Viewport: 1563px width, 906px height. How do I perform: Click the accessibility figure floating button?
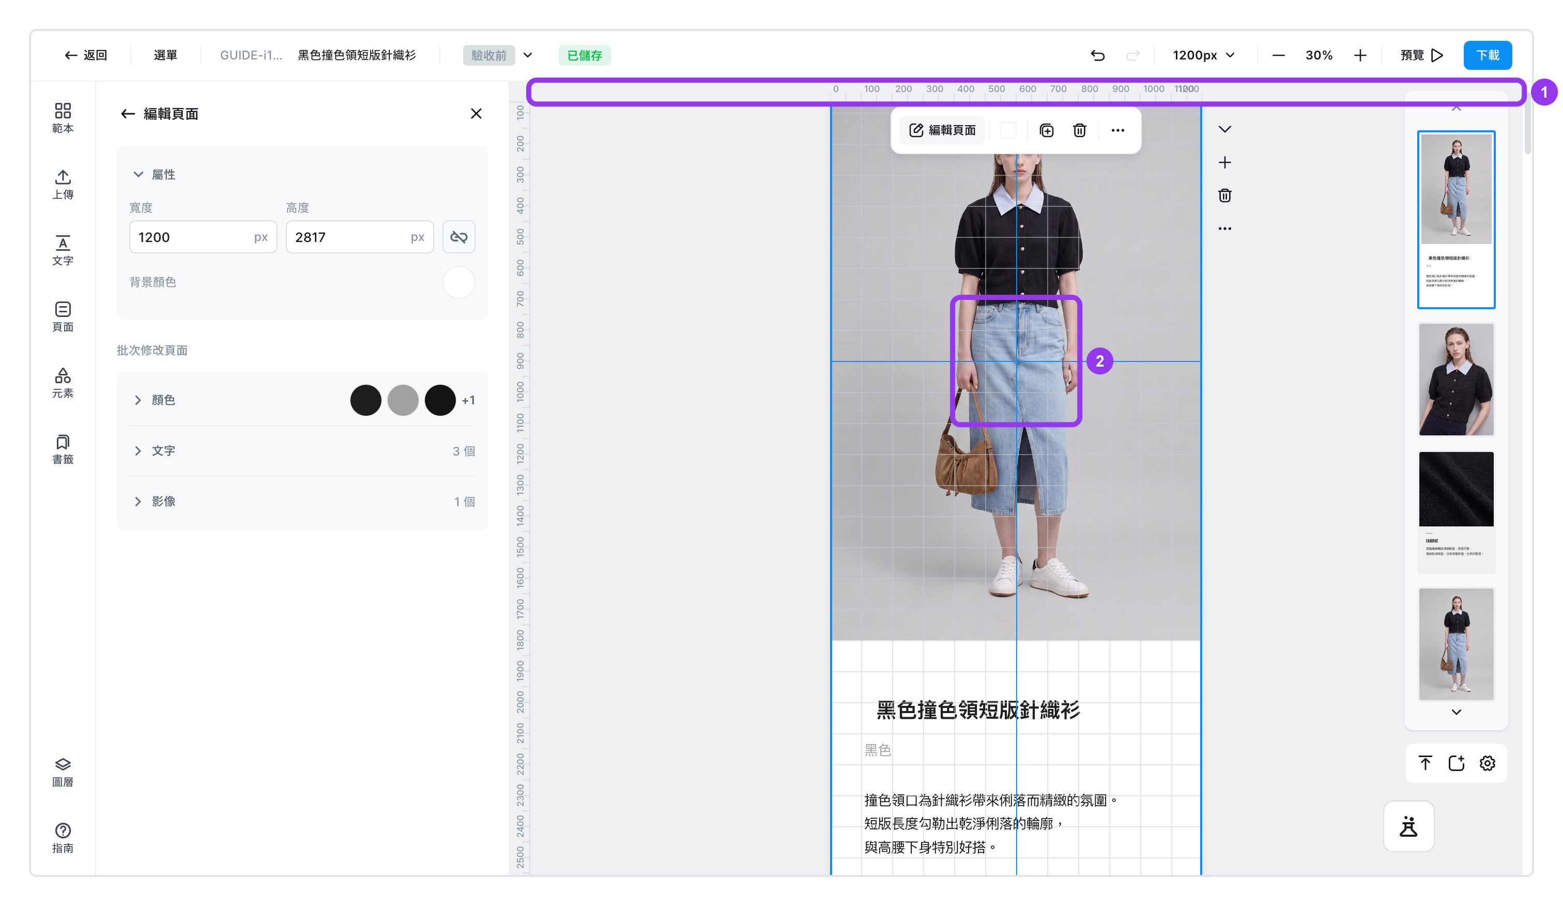[1408, 826]
